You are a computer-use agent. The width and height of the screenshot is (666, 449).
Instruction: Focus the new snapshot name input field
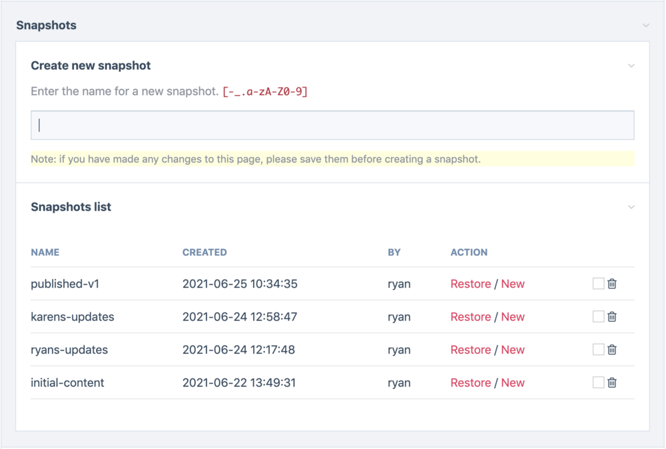pyautogui.click(x=332, y=125)
